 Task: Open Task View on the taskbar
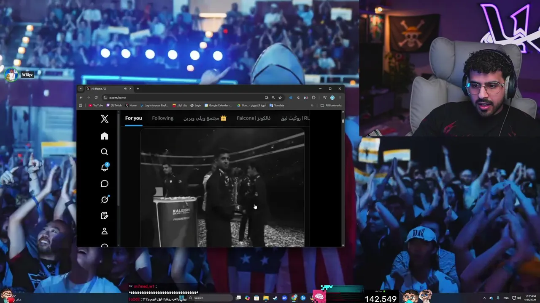pyautogui.click(x=238, y=298)
